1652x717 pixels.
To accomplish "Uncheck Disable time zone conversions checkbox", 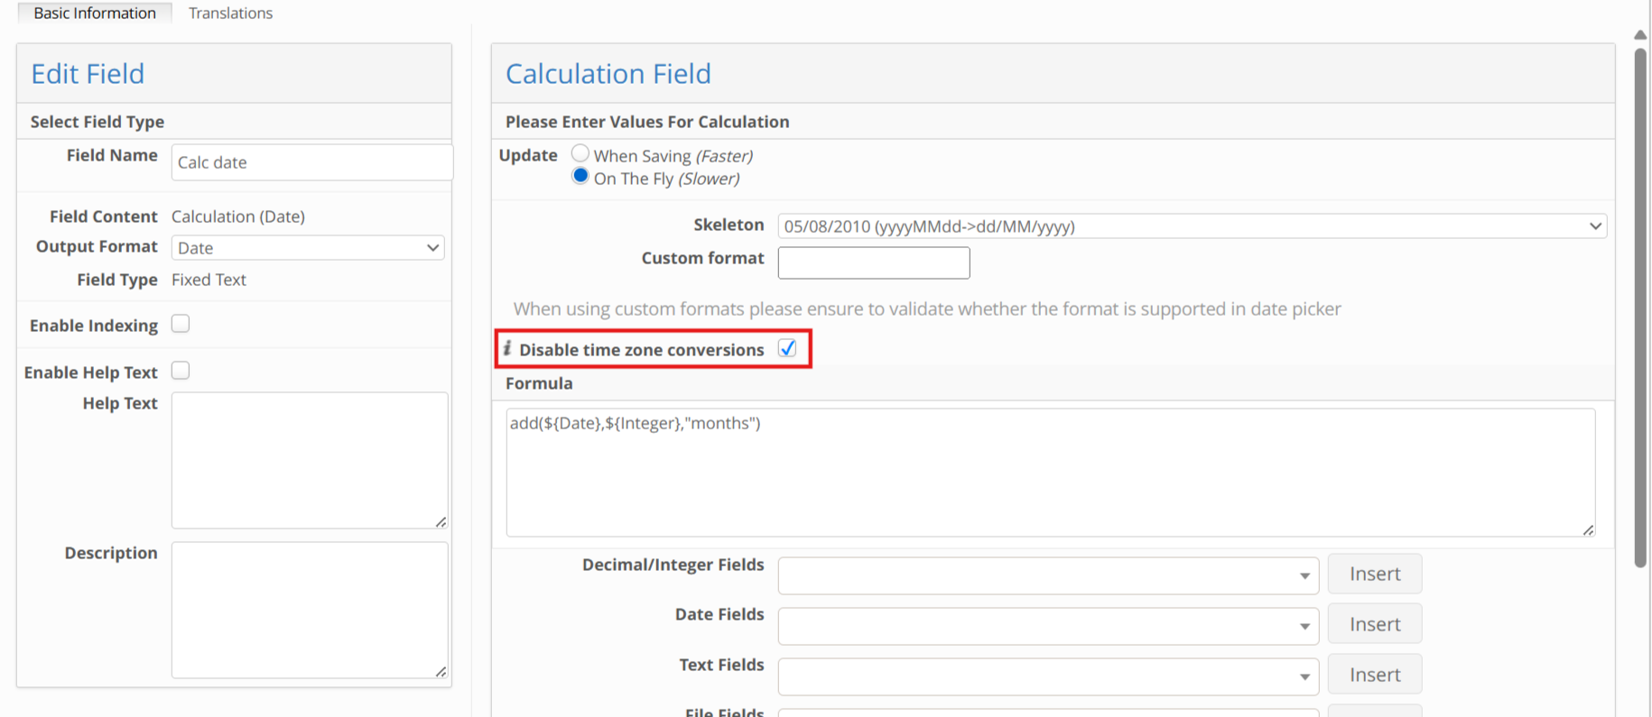I will pyautogui.click(x=787, y=348).
